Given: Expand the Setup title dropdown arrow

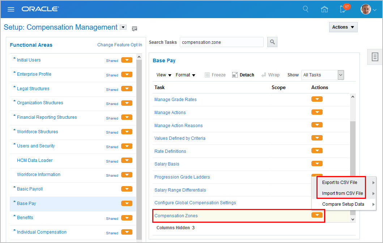Looking at the screenshot, I should coord(123,27).
